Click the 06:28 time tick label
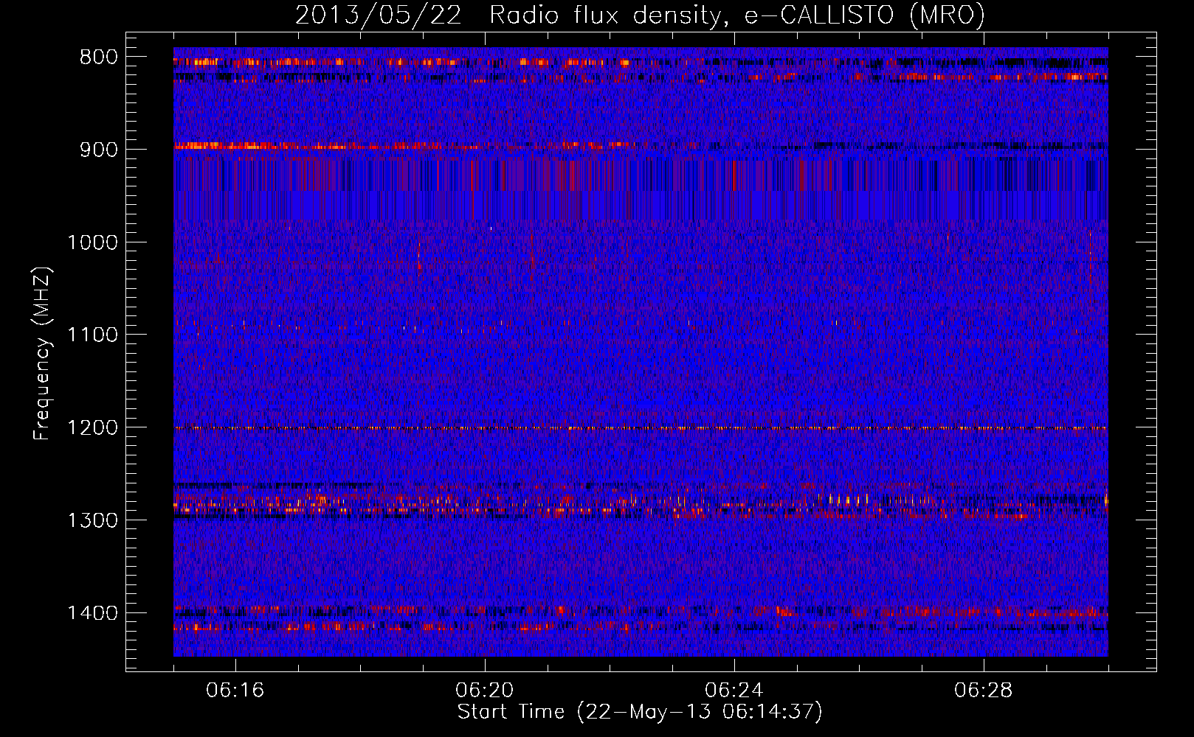 (x=984, y=691)
